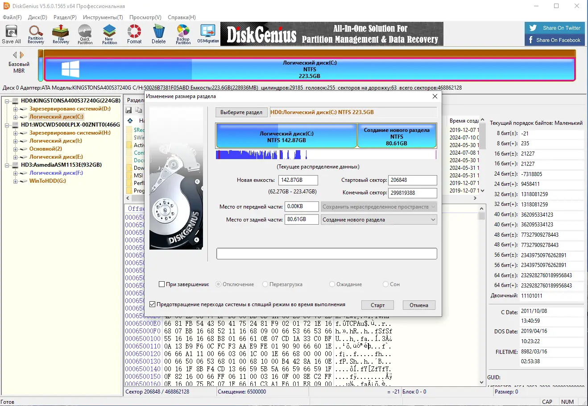Click the Save All toolbar icon
The height and width of the screenshot is (406, 588).
(11, 34)
